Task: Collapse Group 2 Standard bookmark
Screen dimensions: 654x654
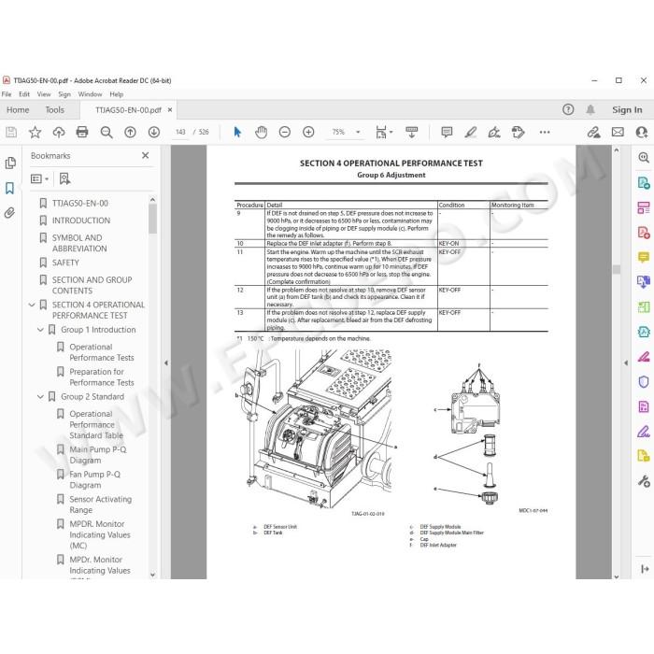Action: (40, 397)
